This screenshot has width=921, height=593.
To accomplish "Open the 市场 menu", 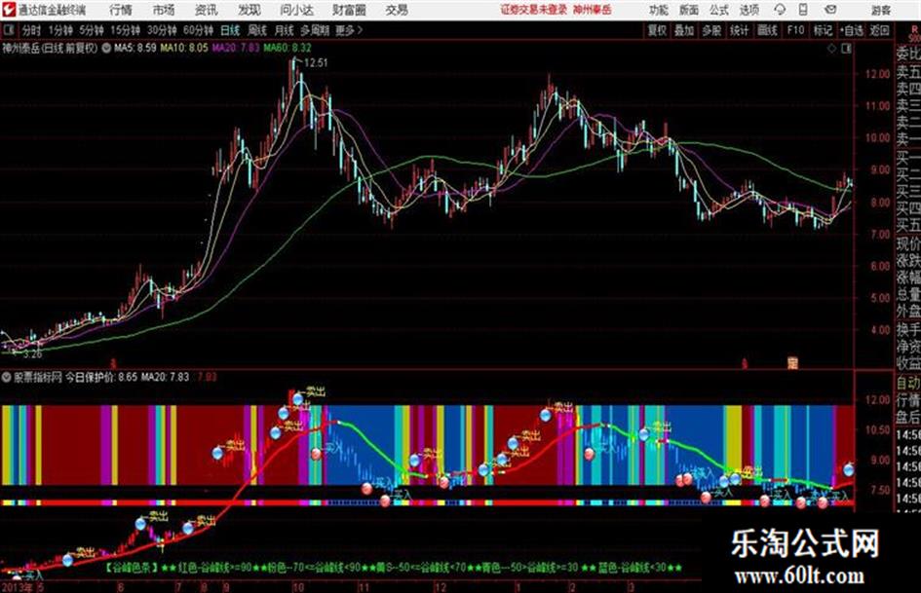I will [x=164, y=10].
